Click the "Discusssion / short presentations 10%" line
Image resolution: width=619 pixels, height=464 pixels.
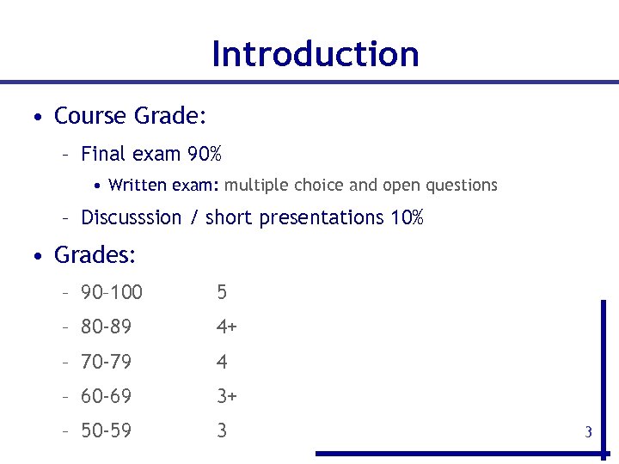coord(252,218)
